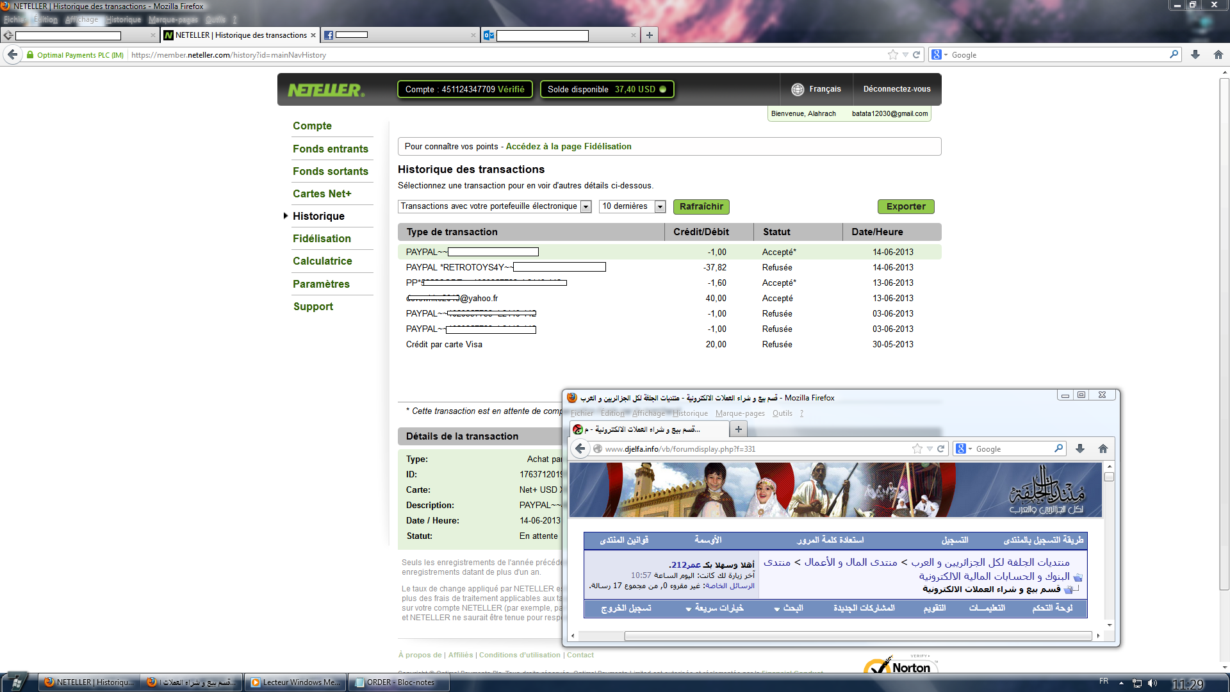Image resolution: width=1230 pixels, height=692 pixels.
Task: Open the main address bar history dropdown arrow
Action: 905,54
